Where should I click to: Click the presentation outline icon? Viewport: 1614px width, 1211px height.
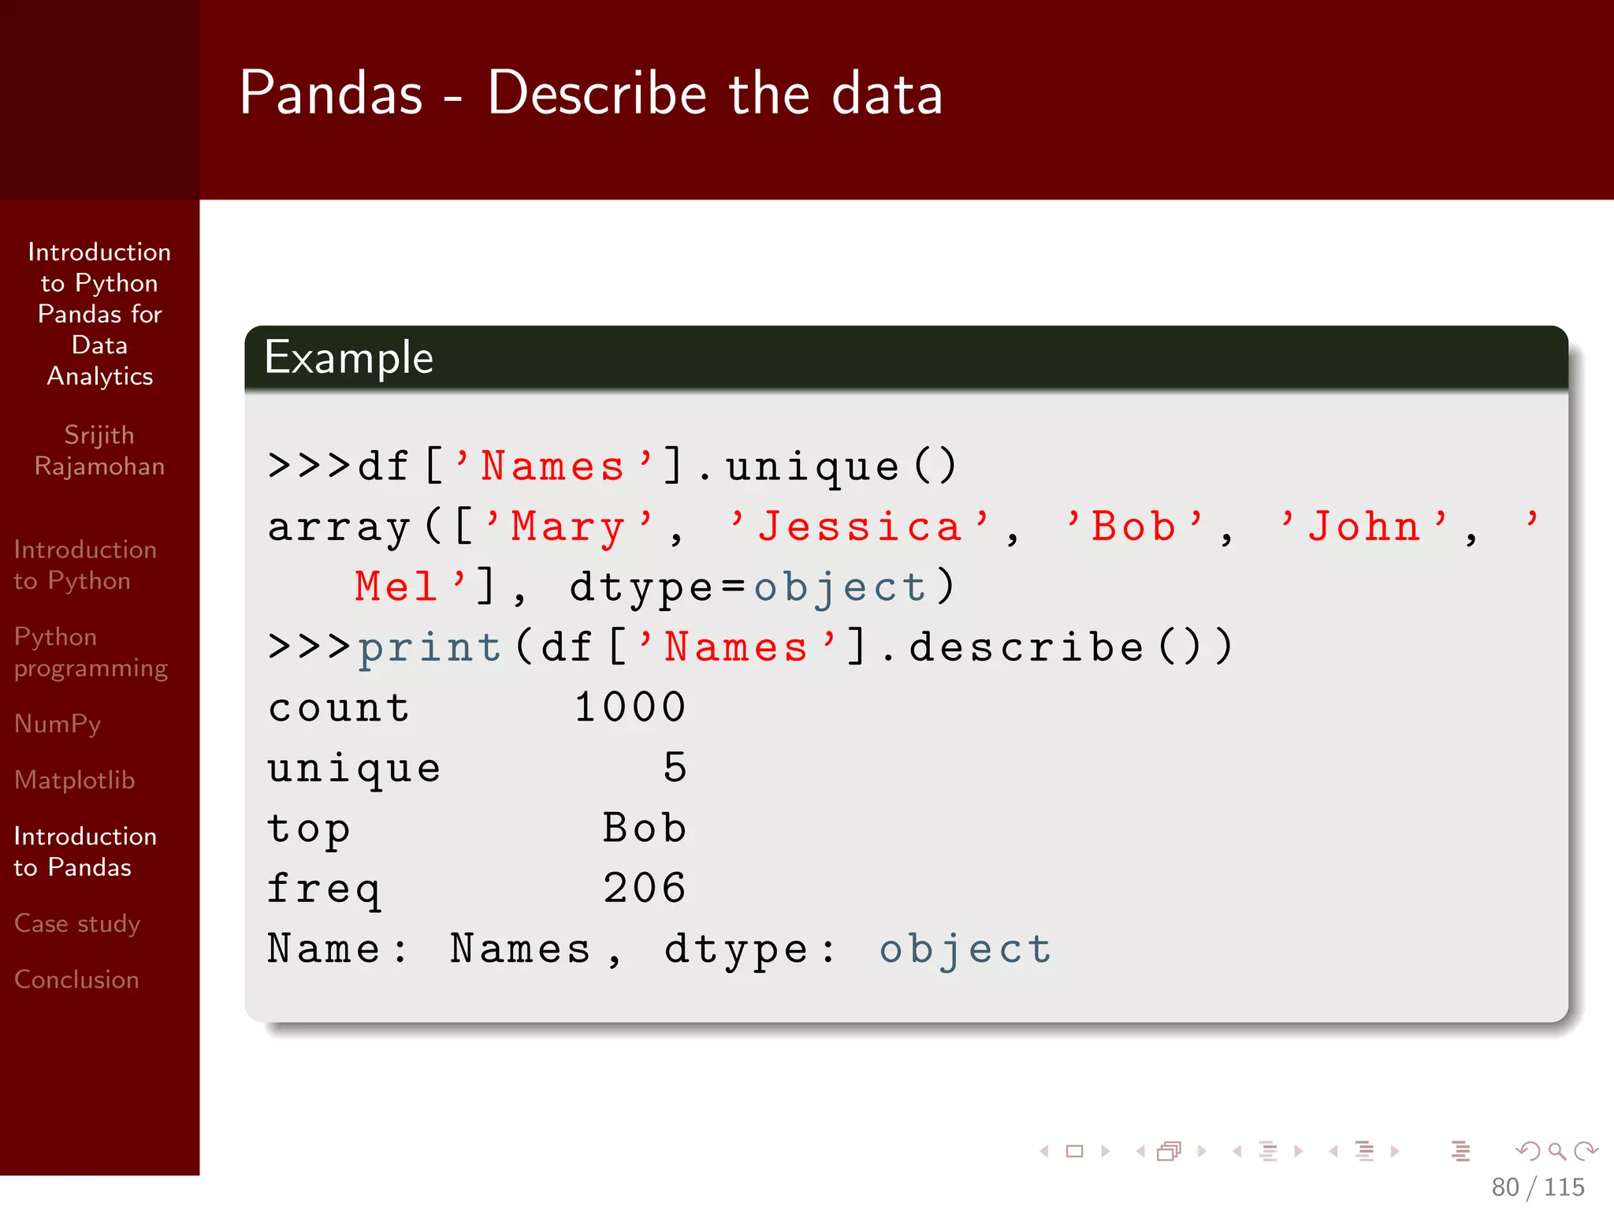(x=1461, y=1152)
